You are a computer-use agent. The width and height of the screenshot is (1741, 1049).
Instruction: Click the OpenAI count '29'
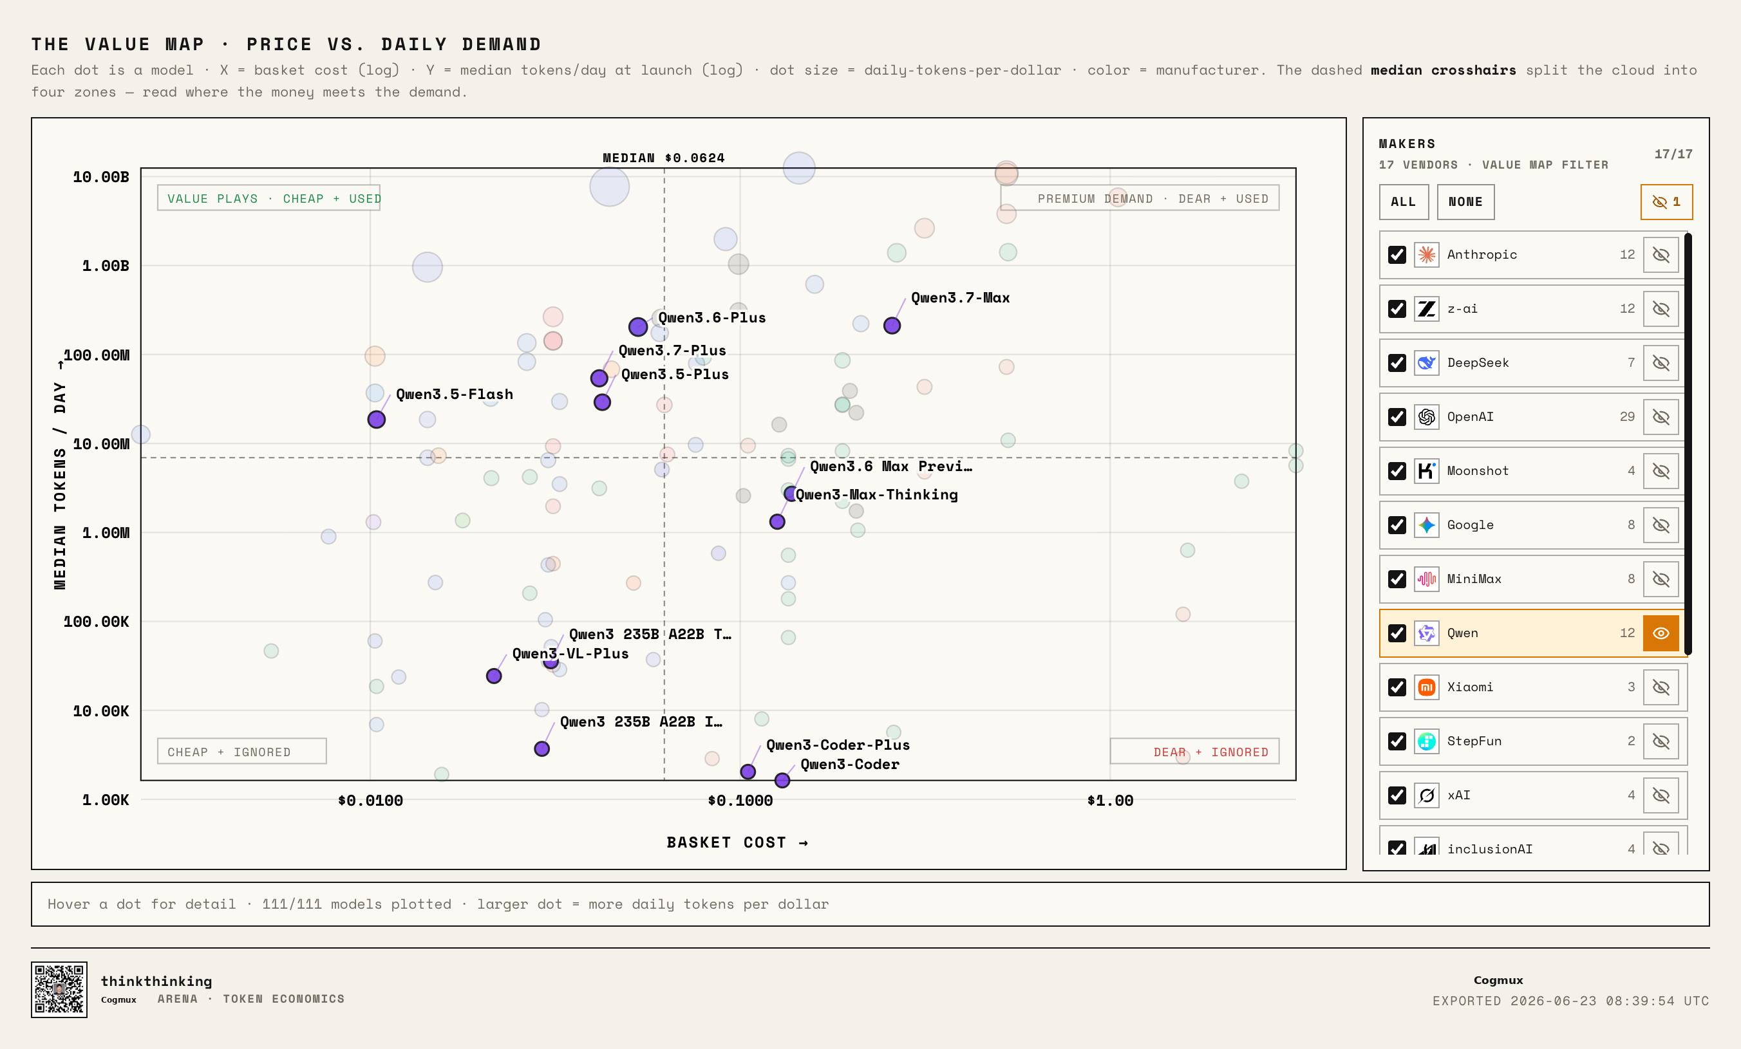[x=1627, y=417]
